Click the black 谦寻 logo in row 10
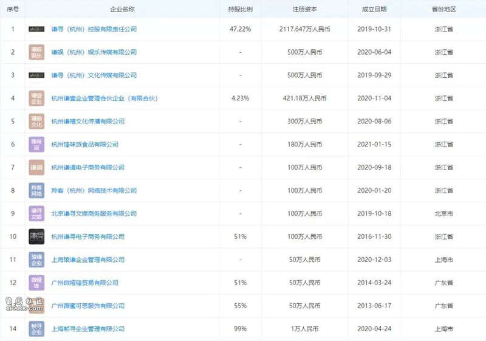The height and width of the screenshot is (341, 486). (x=36, y=236)
